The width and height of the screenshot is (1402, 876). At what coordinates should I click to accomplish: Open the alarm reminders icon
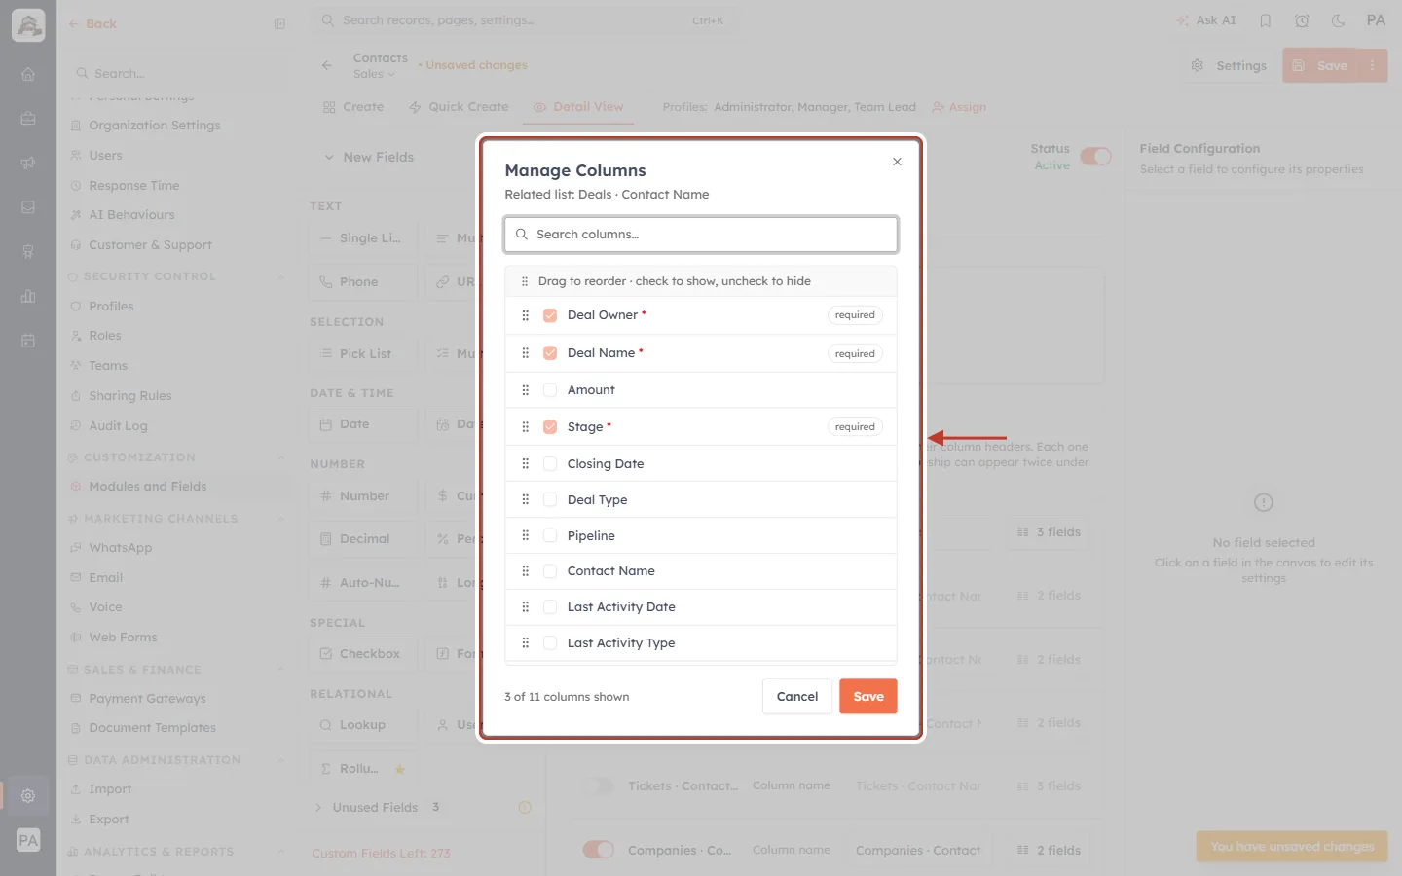click(x=1302, y=20)
